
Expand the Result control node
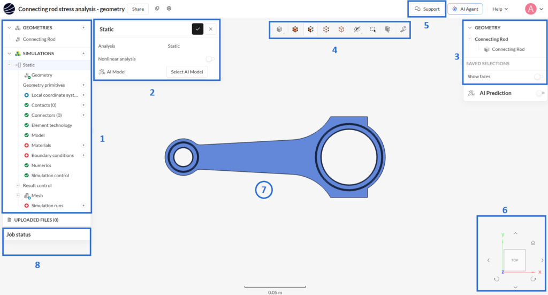pyautogui.click(x=18, y=186)
